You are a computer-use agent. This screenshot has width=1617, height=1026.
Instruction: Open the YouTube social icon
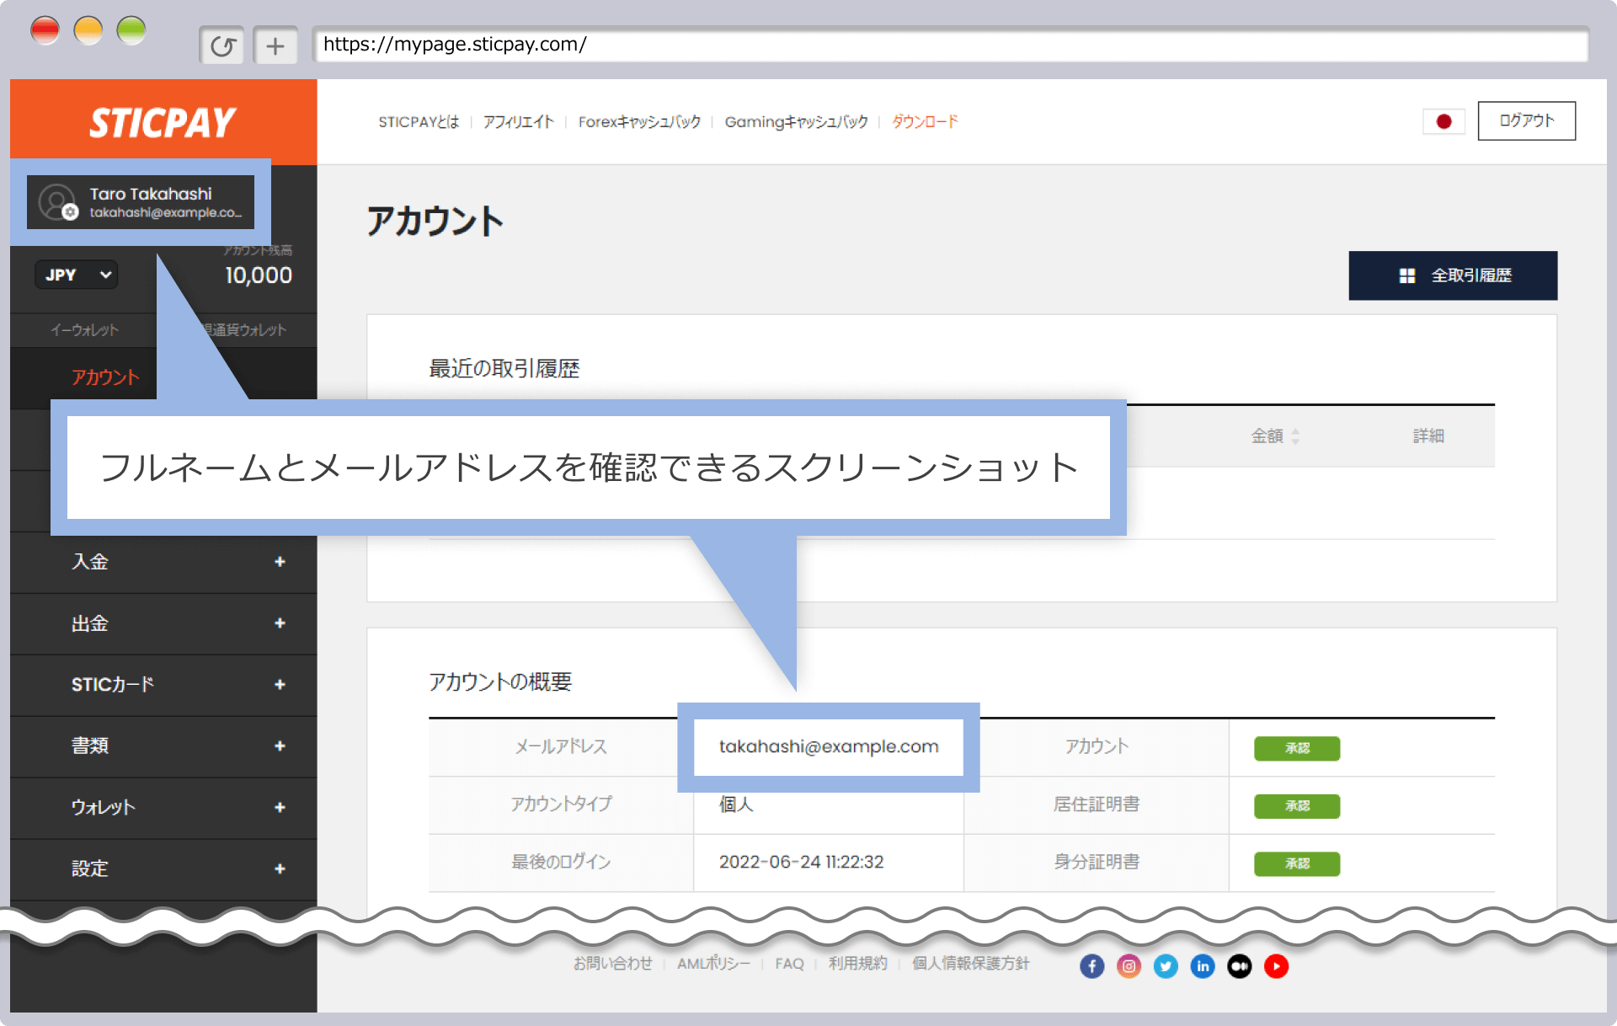click(1276, 966)
